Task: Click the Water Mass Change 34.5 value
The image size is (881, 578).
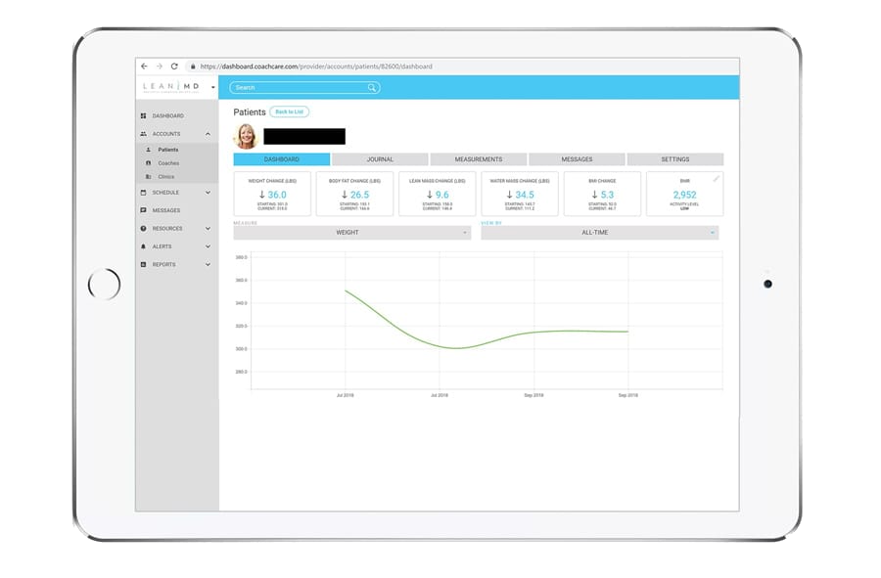Action: pyautogui.click(x=525, y=195)
